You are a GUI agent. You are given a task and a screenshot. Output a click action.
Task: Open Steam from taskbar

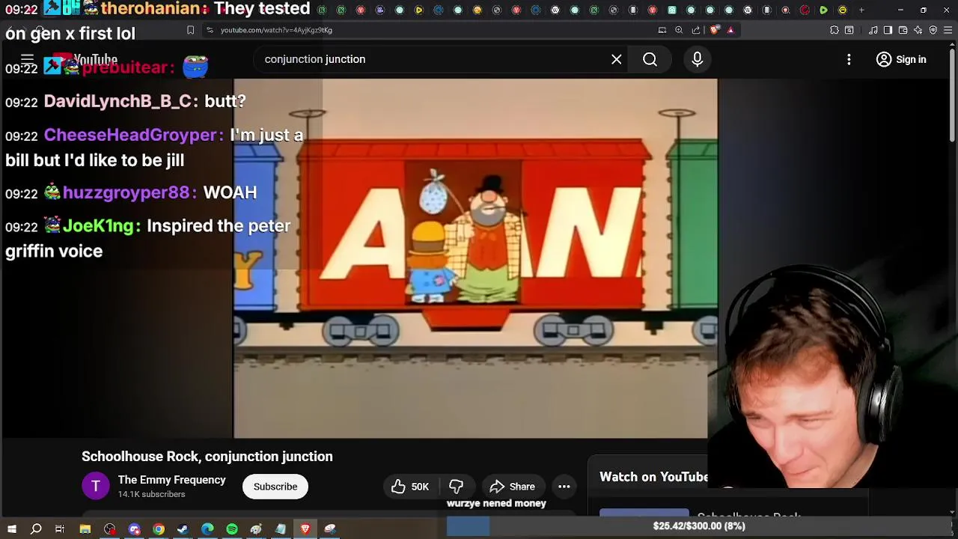coord(183,529)
